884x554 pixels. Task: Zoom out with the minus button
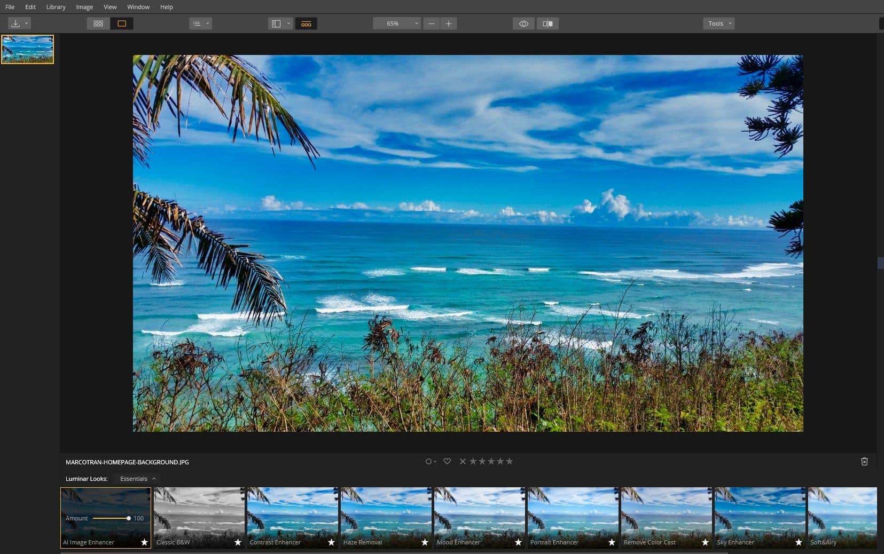pyautogui.click(x=432, y=23)
